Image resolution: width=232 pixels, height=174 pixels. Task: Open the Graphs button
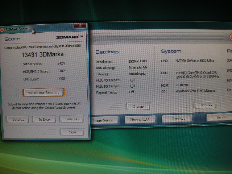pyautogui.click(x=177, y=119)
